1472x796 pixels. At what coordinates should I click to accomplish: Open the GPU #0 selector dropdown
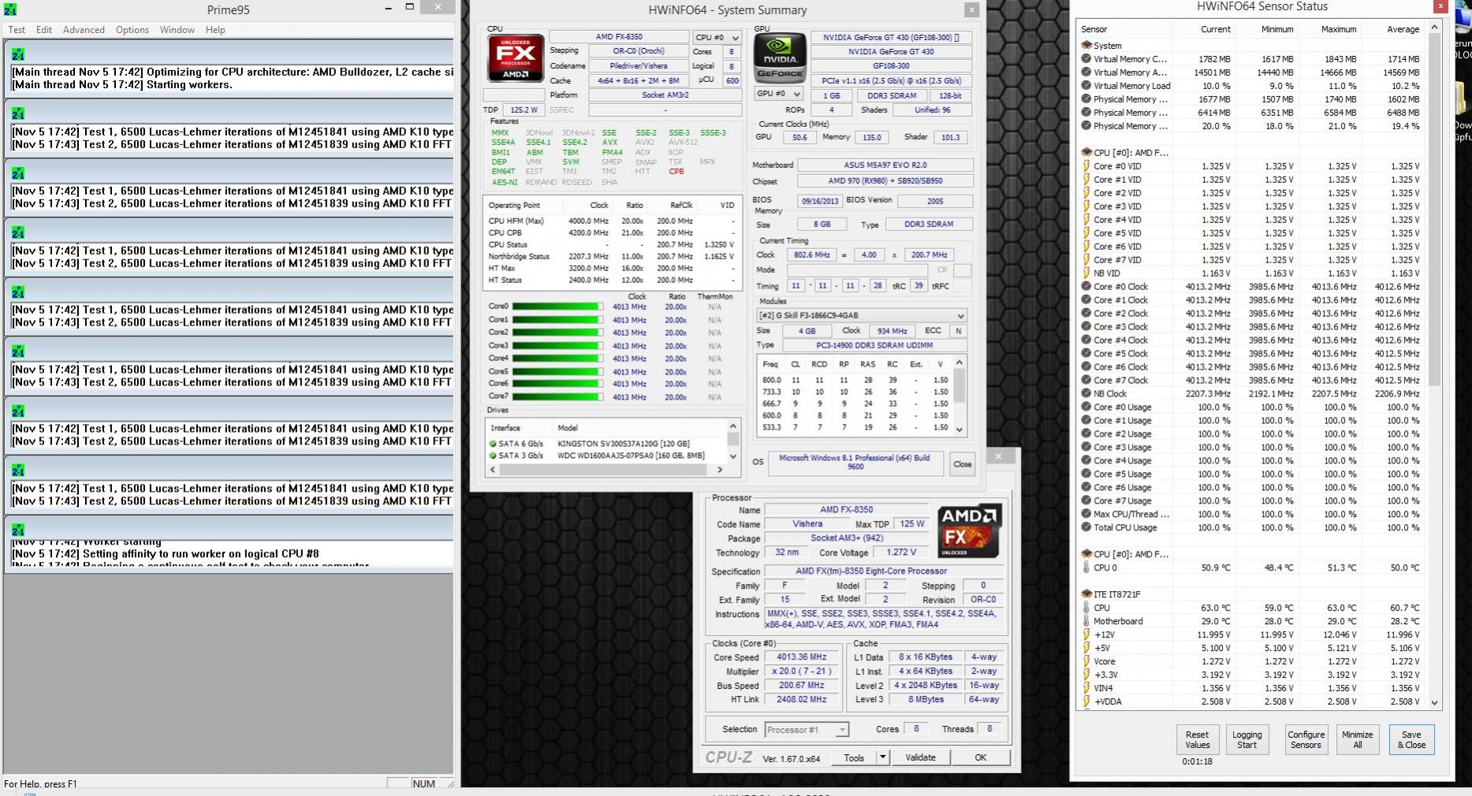[x=778, y=94]
